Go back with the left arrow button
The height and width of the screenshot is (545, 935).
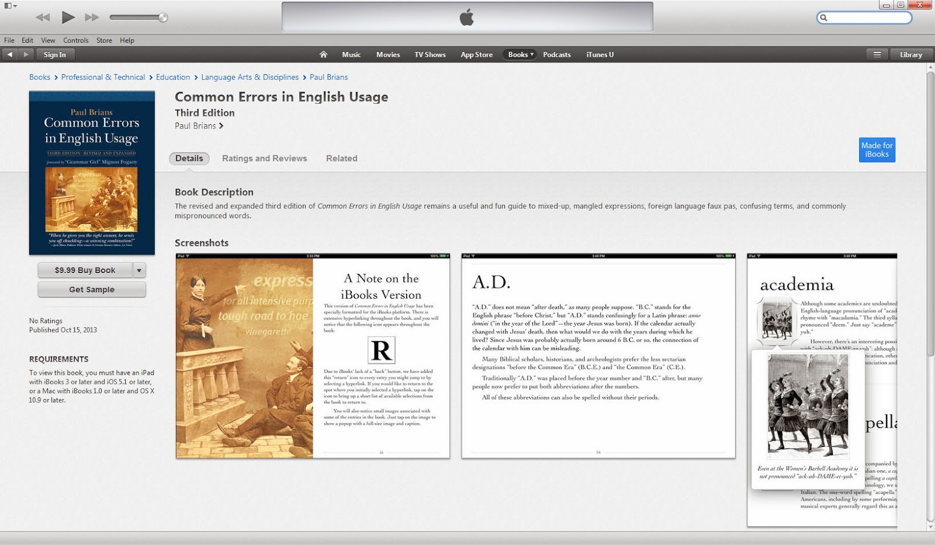[10, 55]
